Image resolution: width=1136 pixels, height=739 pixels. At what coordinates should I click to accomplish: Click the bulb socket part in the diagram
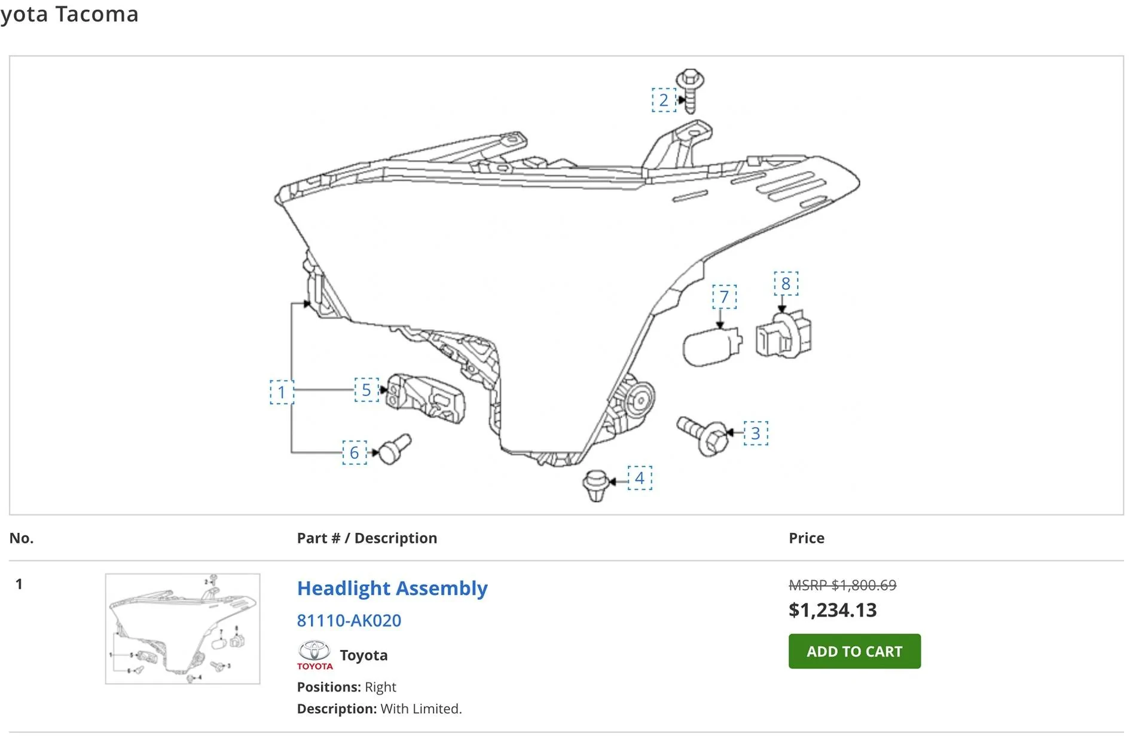tap(784, 335)
